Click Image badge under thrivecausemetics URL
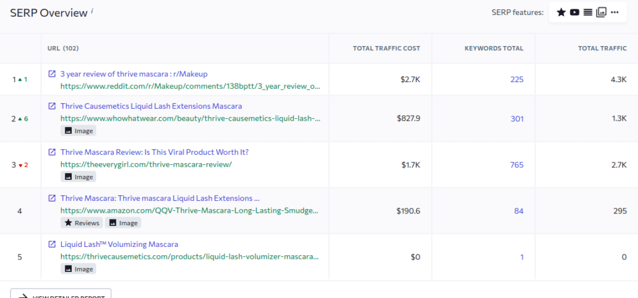The height and width of the screenshot is (298, 638). coord(79,269)
